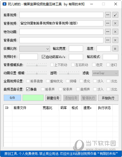Click the 背景音频 input field

pos(61,40)
